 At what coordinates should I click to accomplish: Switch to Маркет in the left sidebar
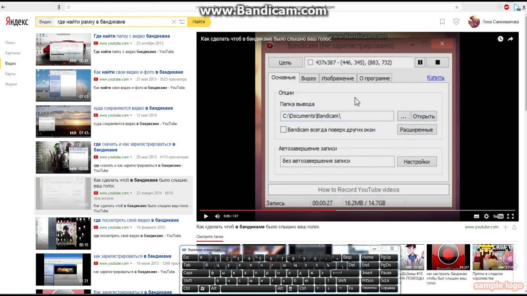pos(12,84)
